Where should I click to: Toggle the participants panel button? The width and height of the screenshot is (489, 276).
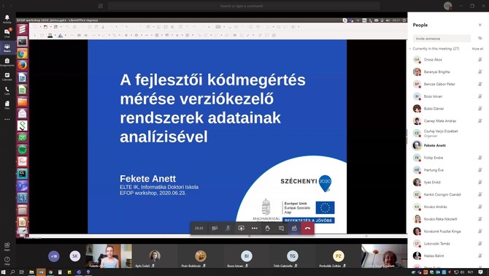294,229
